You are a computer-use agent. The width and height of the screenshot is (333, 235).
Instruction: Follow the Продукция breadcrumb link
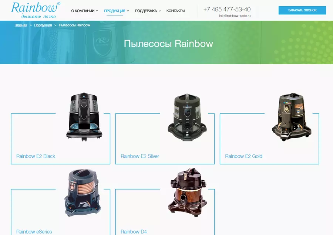pyautogui.click(x=43, y=25)
